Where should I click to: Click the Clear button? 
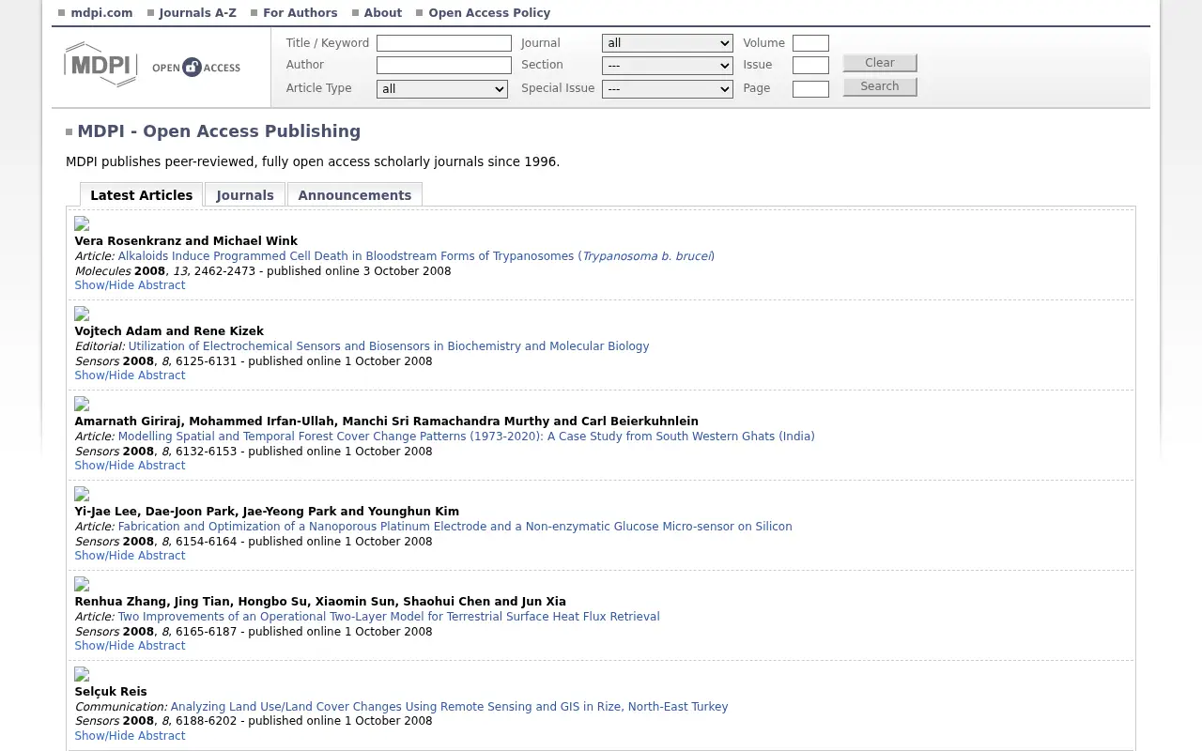coord(880,63)
